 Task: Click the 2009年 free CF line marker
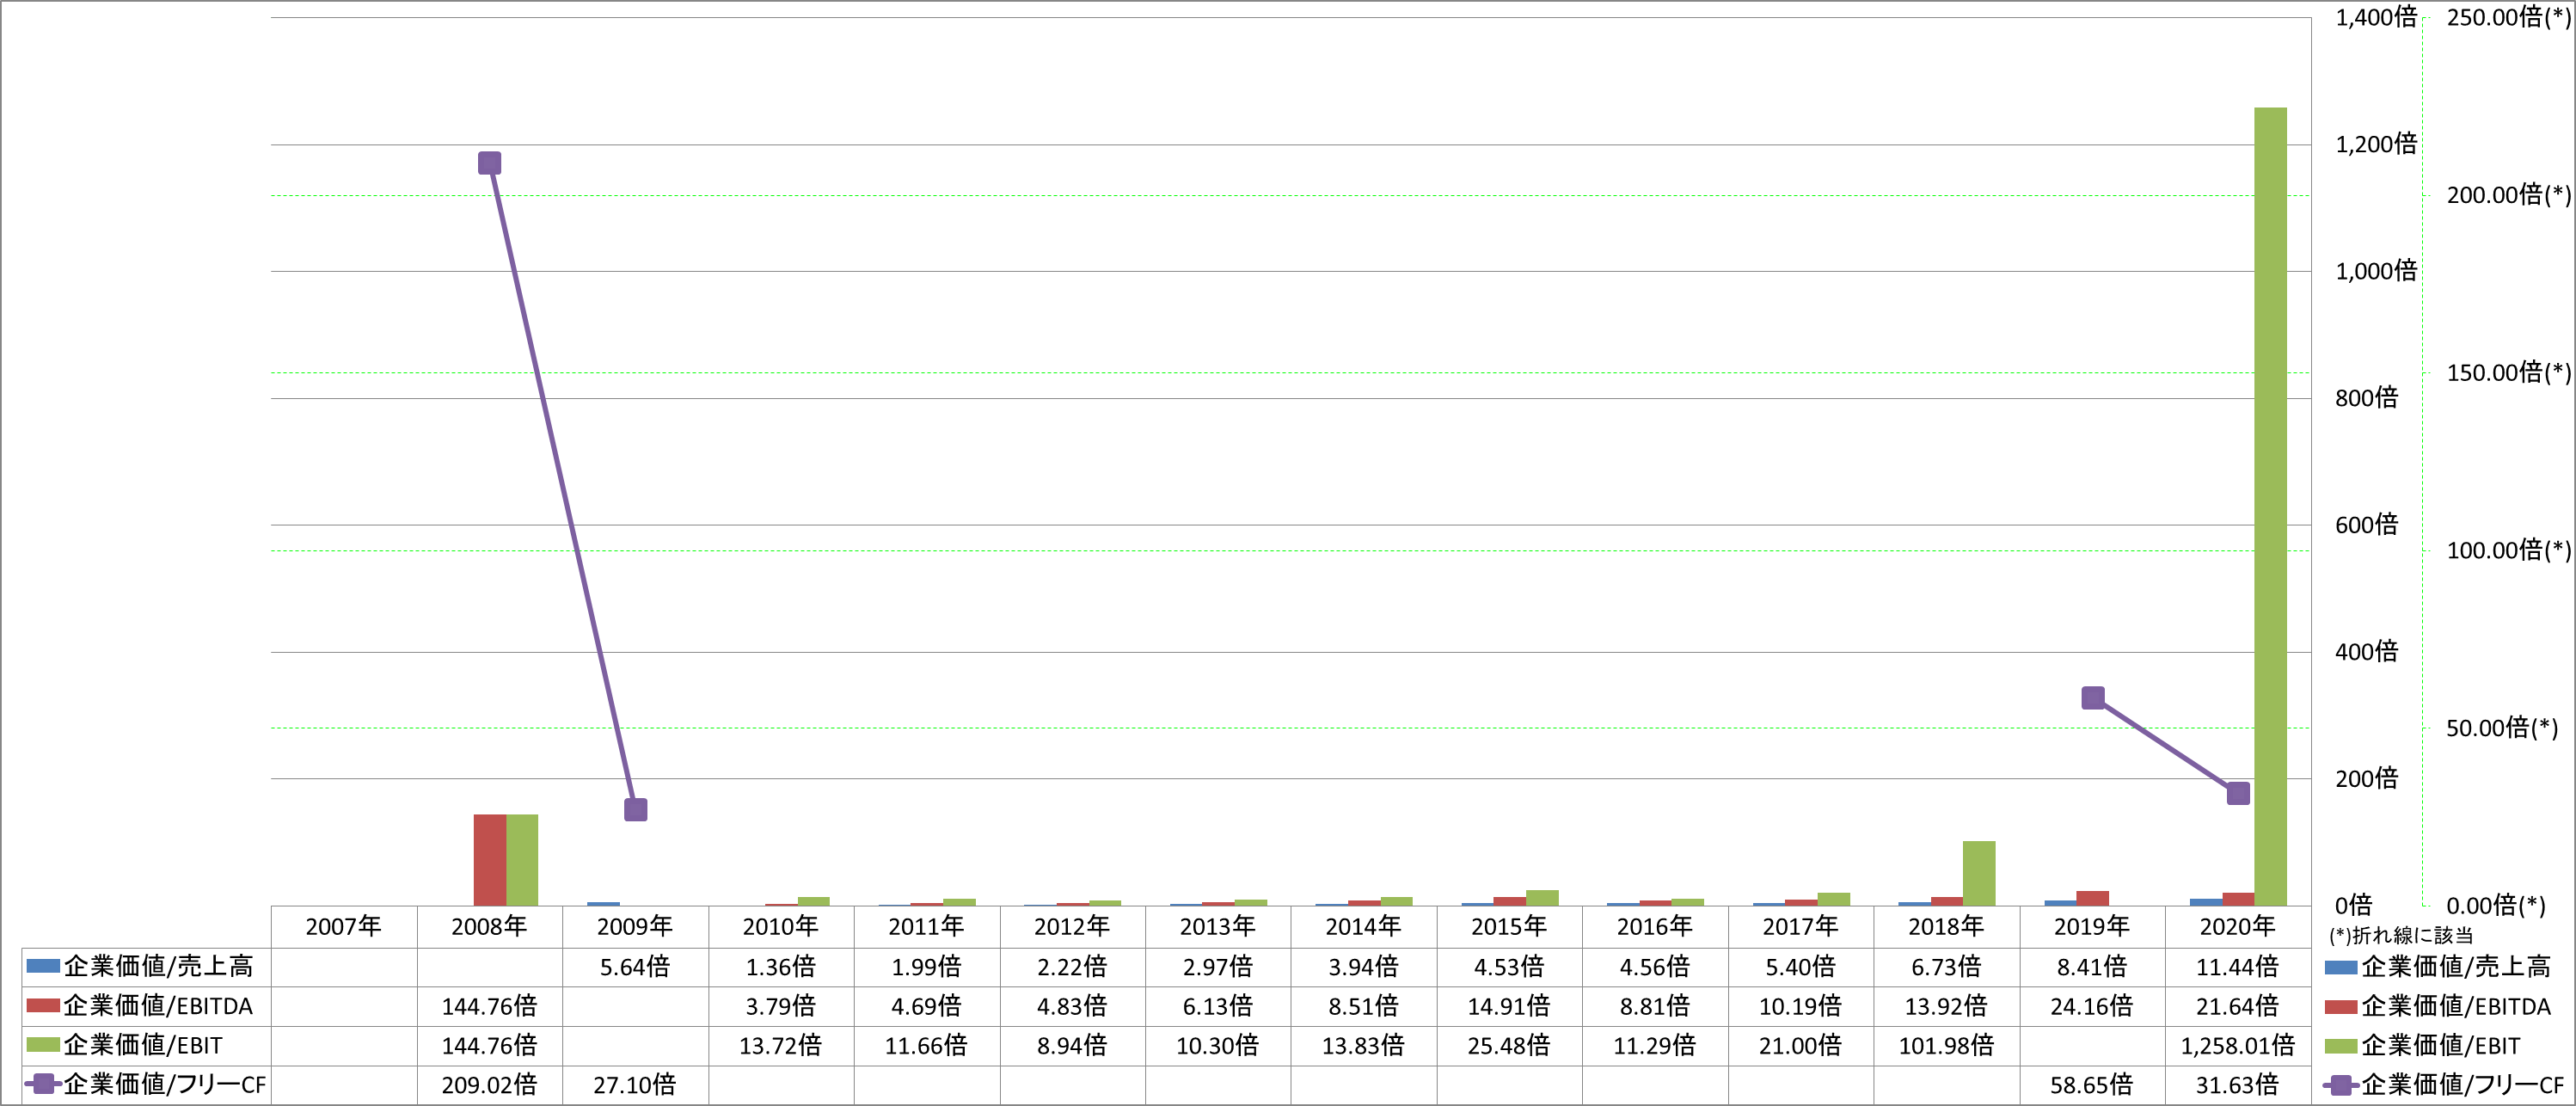(x=635, y=809)
